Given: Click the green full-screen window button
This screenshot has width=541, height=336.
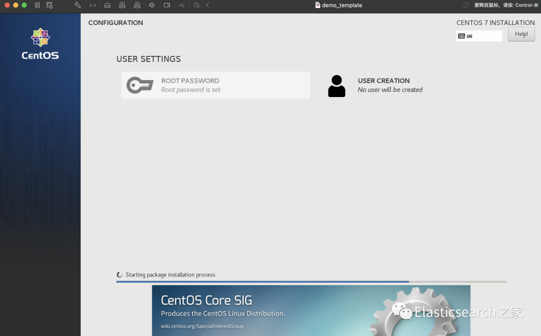Looking at the screenshot, I should [x=24, y=5].
